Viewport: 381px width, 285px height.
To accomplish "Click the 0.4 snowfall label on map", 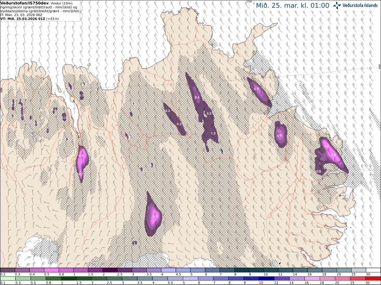I will [x=197, y=97].
